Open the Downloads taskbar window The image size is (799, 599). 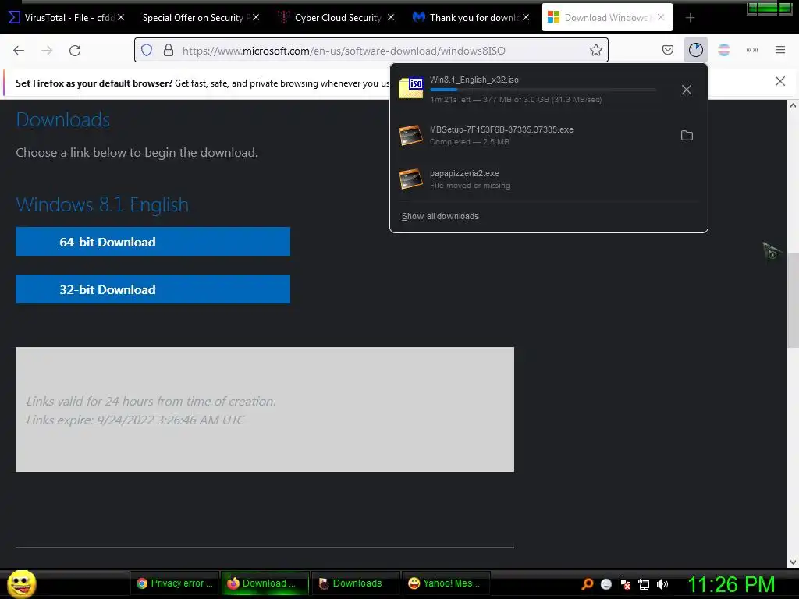pyautogui.click(x=354, y=583)
